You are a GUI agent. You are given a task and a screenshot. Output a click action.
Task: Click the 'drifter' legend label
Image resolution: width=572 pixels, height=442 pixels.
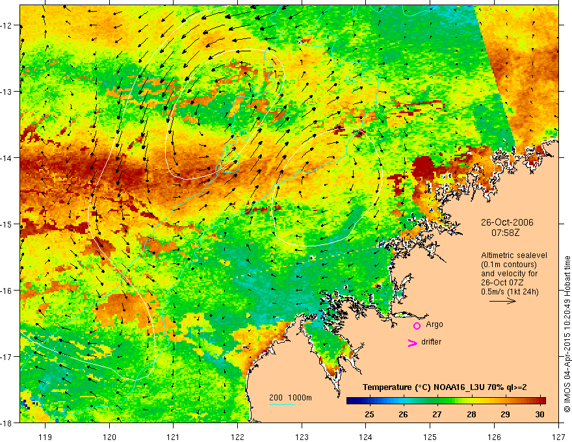431,342
